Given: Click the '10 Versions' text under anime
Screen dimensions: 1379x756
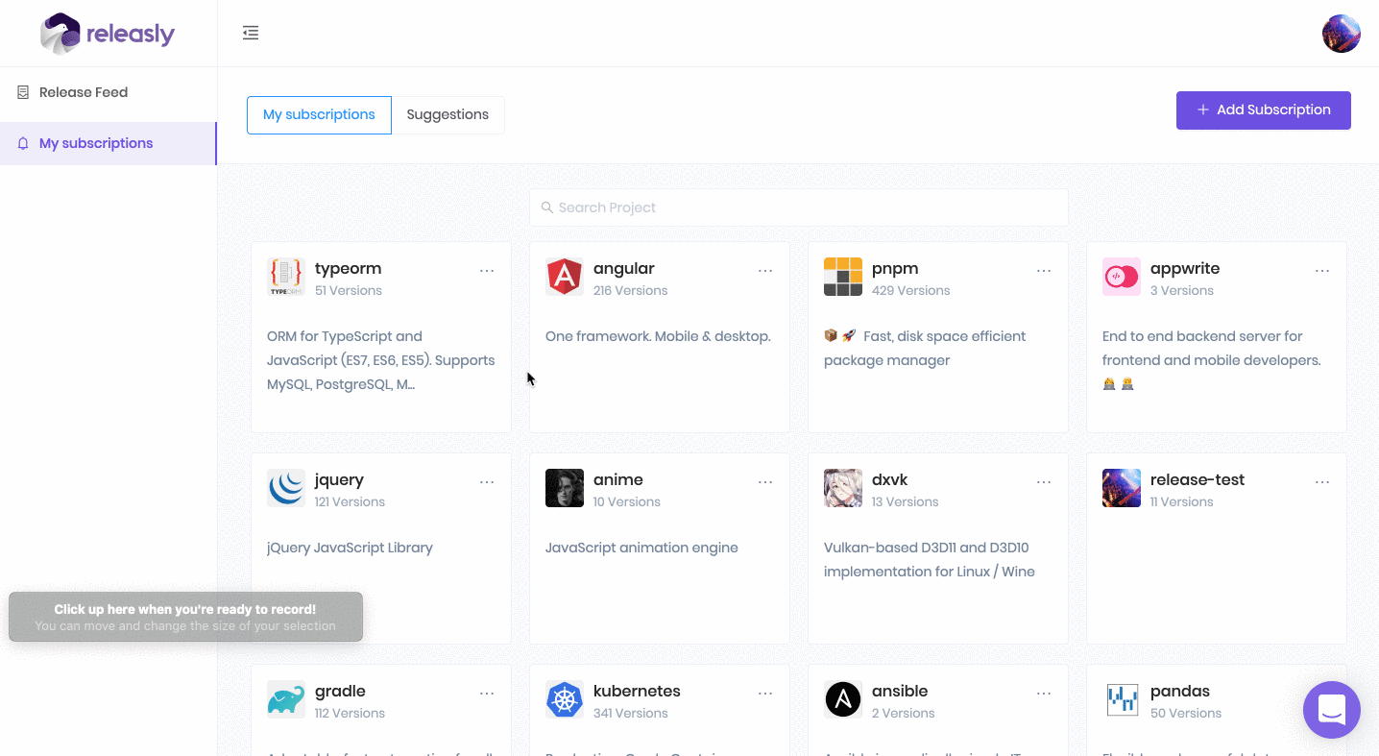Looking at the screenshot, I should tap(627, 502).
